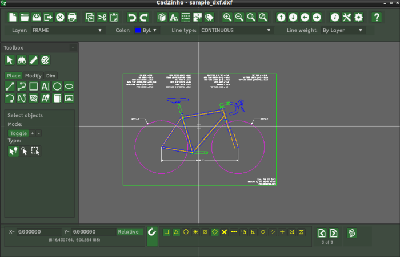
Task: Open the Layer dropdown showing FRAME
Action: (x=67, y=30)
